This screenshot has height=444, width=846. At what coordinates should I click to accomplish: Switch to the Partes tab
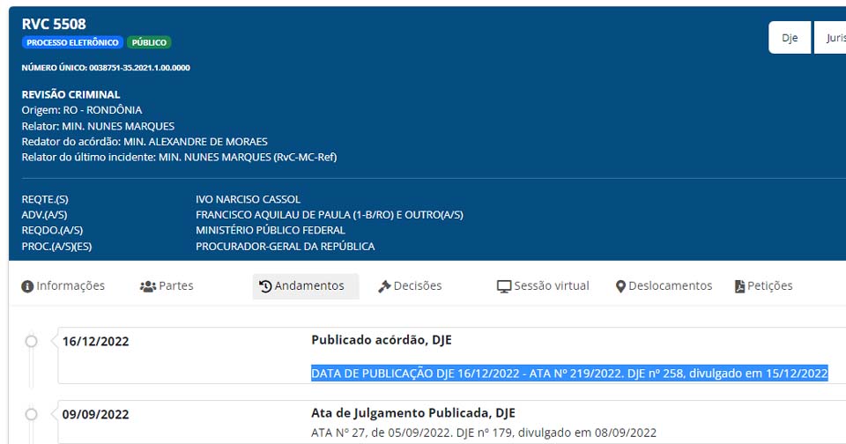[x=176, y=285]
